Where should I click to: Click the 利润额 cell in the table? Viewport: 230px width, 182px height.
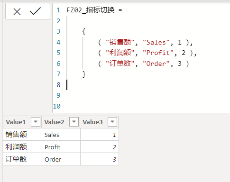point(22,147)
